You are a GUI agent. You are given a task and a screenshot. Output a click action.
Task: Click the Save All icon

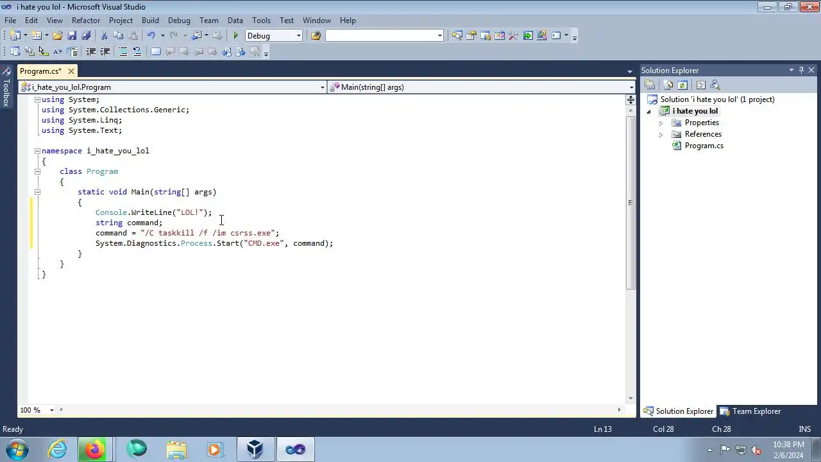(86, 36)
